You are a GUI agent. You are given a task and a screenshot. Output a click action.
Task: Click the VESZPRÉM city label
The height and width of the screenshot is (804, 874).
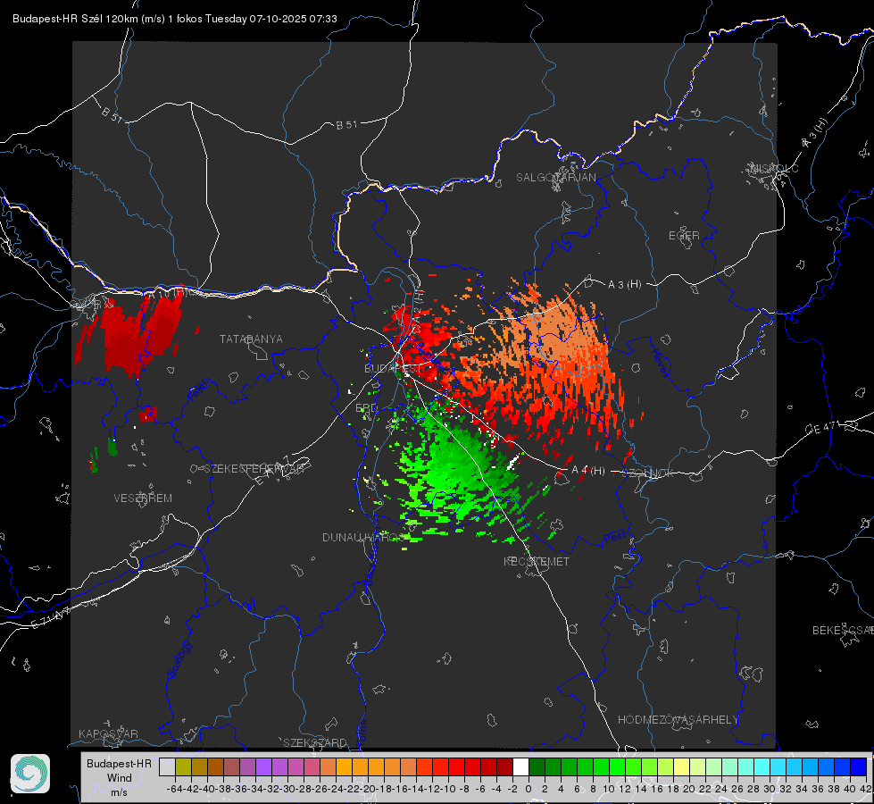point(143,498)
